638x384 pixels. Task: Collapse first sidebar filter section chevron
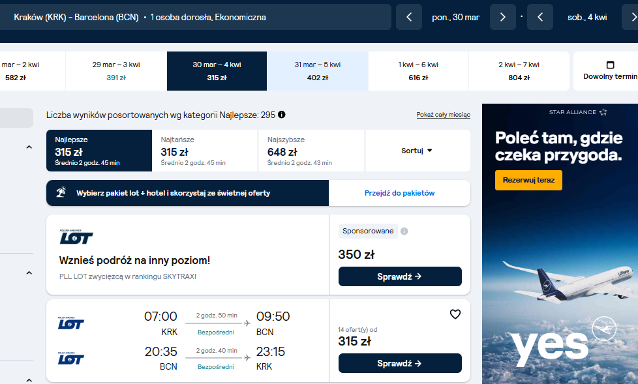(29, 147)
